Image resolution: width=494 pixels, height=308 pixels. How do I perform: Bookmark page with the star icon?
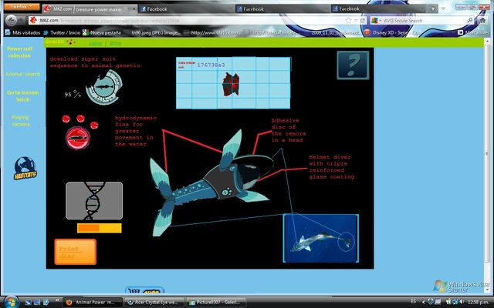click(348, 21)
